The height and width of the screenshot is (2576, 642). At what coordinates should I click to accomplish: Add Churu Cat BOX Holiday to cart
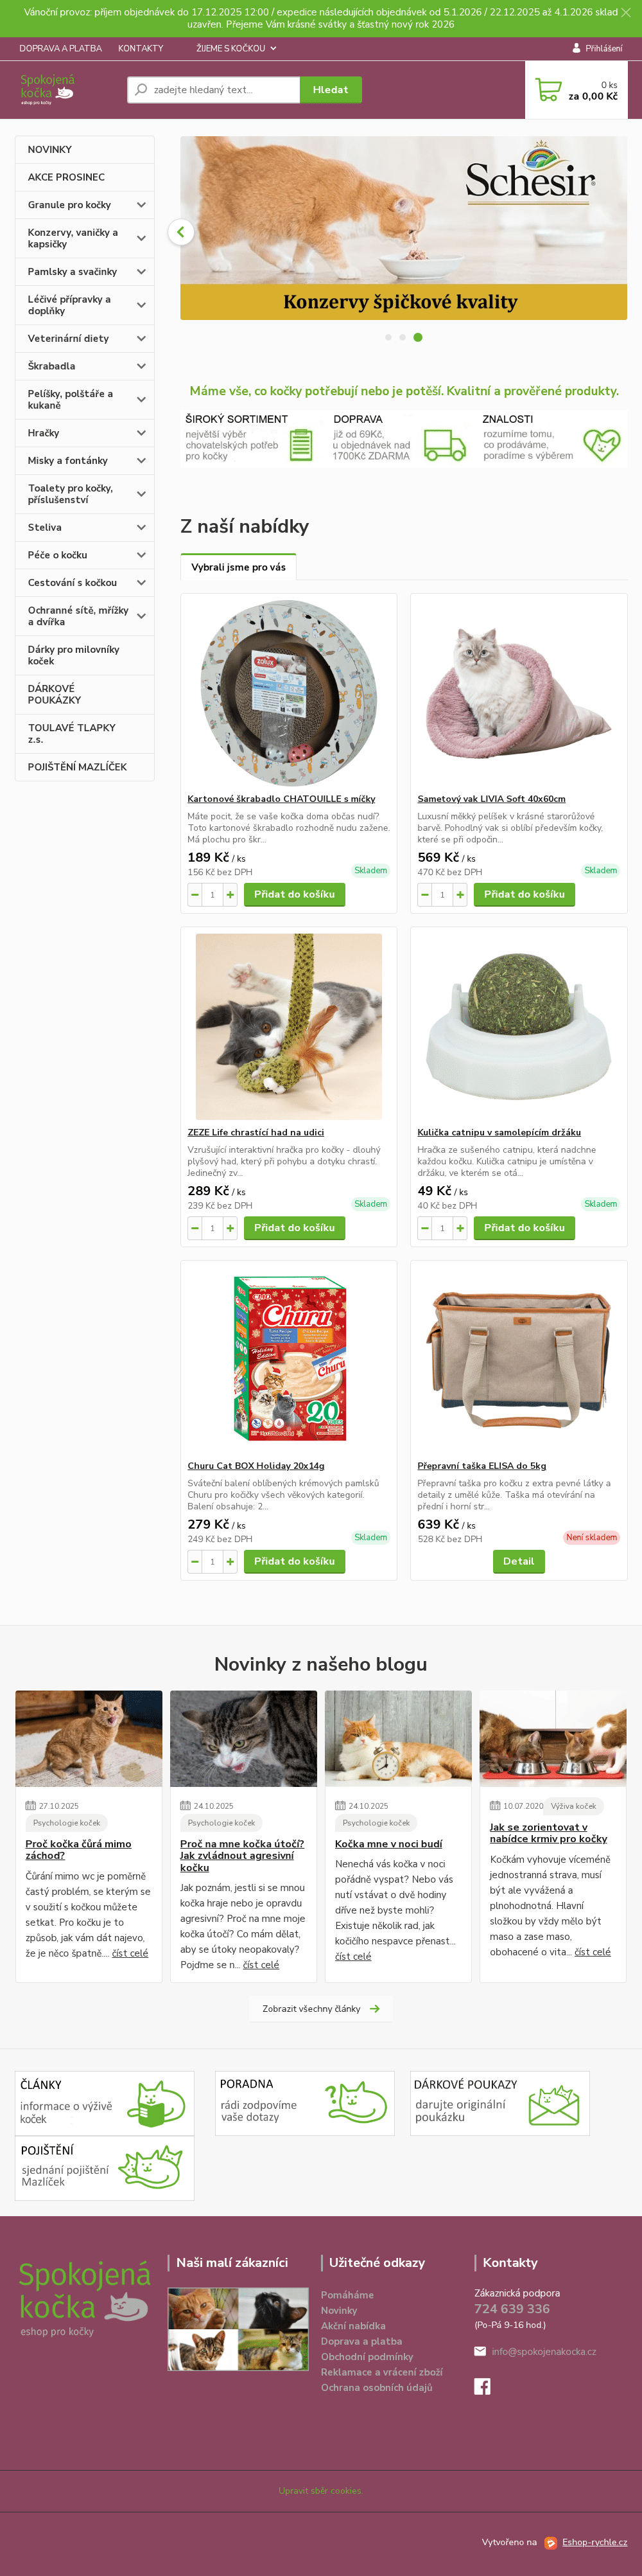[295, 1561]
